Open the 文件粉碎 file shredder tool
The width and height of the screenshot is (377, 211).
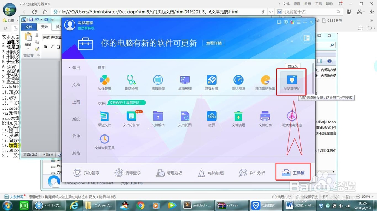(x=265, y=119)
